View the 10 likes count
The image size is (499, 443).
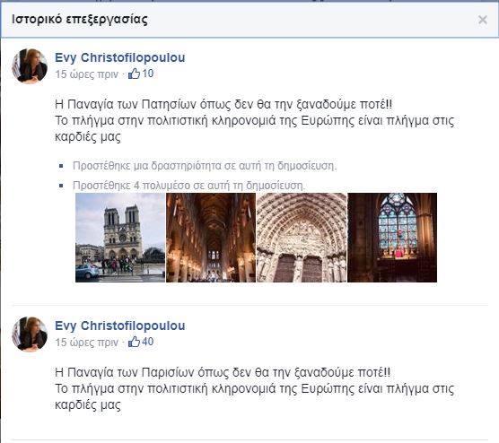(148, 74)
